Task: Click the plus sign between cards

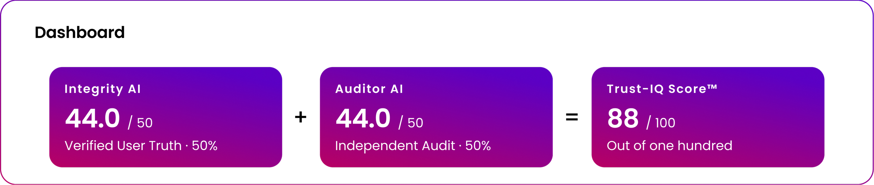Action: pyautogui.click(x=301, y=117)
